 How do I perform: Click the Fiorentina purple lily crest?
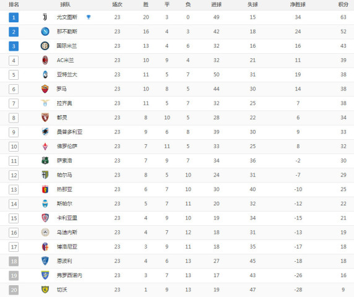[45, 146]
